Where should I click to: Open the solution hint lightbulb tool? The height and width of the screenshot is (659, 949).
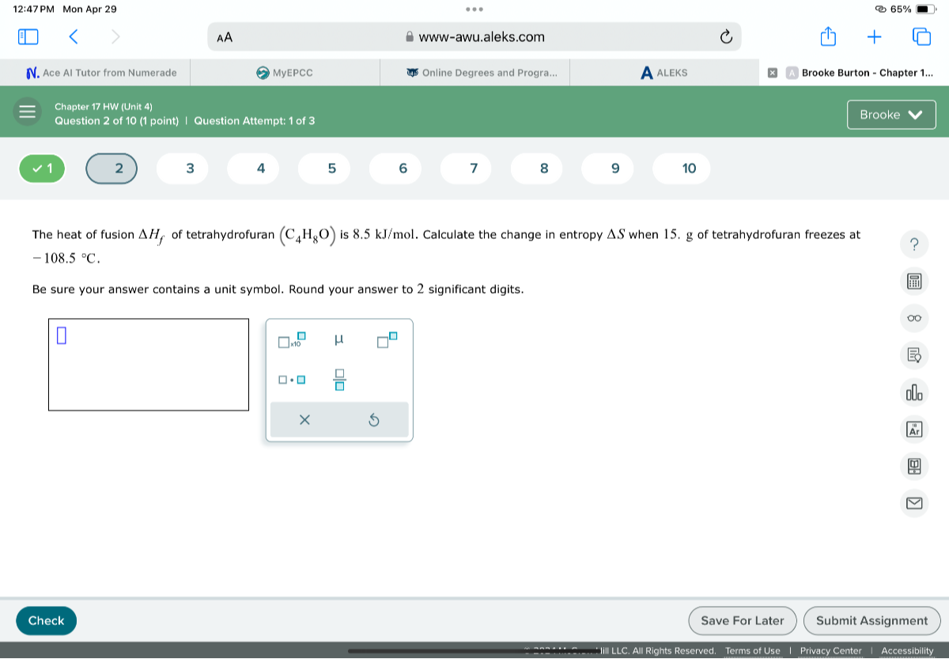(914, 354)
